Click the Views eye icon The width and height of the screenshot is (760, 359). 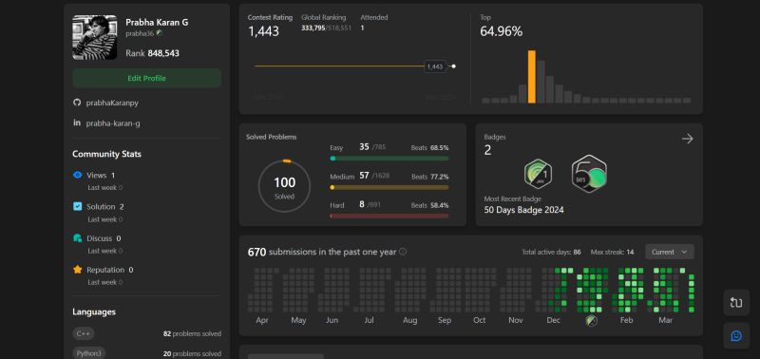pos(77,175)
